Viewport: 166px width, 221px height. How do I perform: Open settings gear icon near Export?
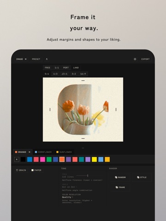pyautogui.click(x=135, y=59)
